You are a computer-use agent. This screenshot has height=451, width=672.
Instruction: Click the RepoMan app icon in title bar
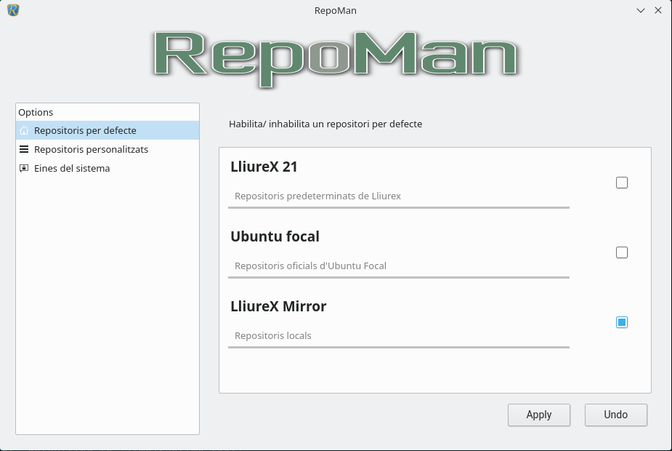point(13,10)
